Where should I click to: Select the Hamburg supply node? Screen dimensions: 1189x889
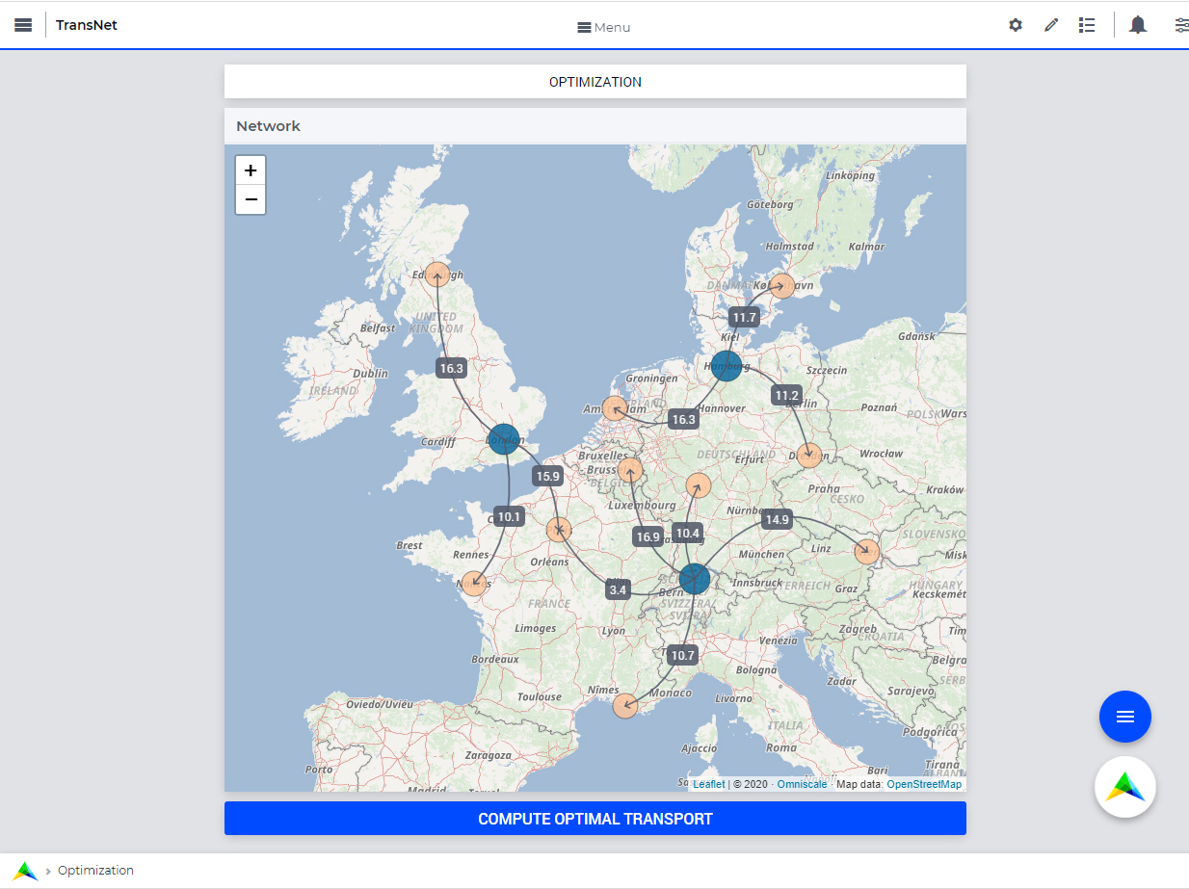tap(727, 366)
